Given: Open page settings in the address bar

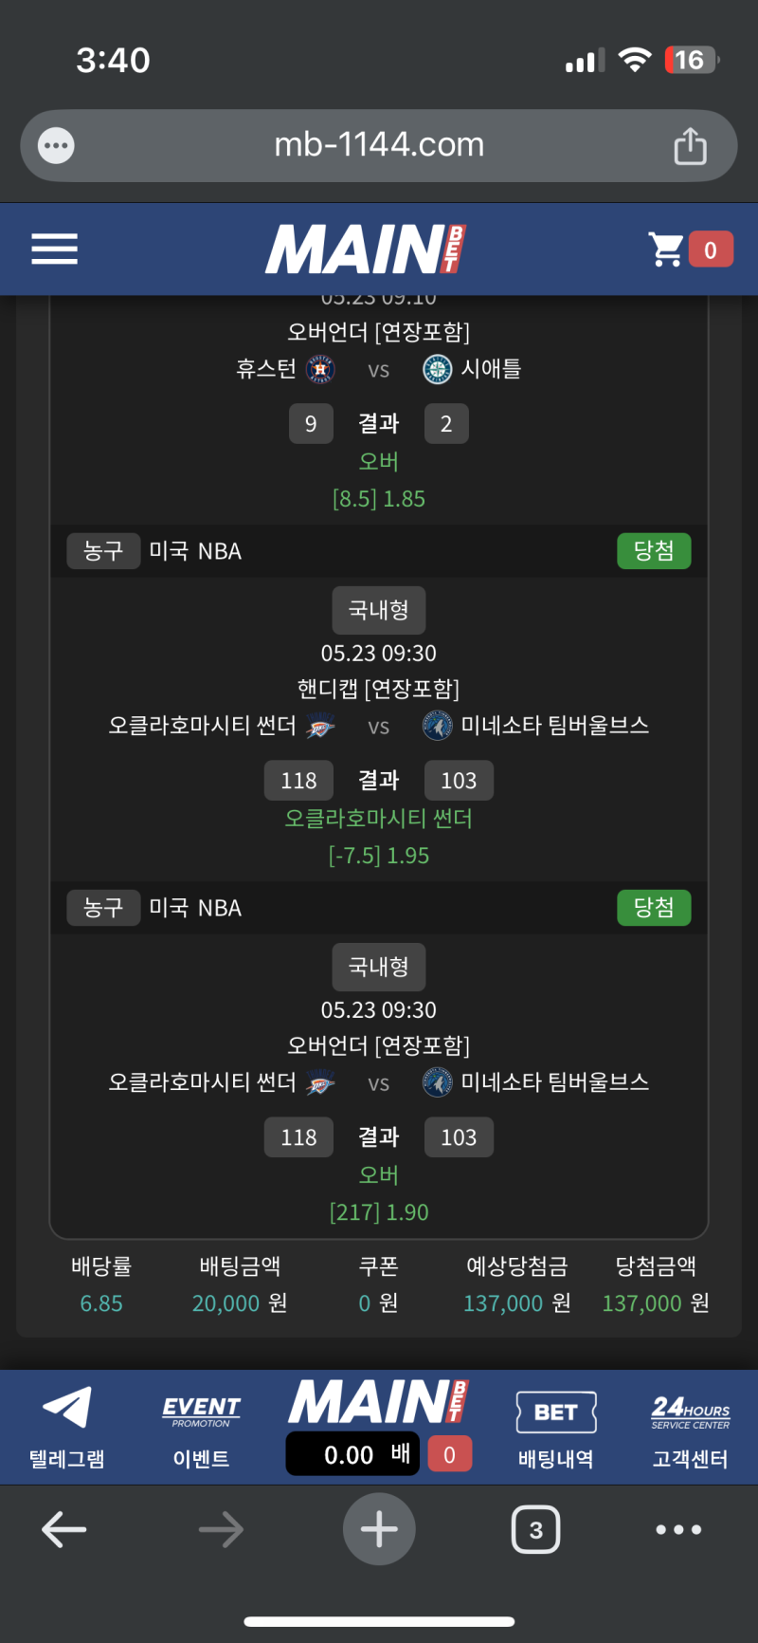Looking at the screenshot, I should (56, 146).
